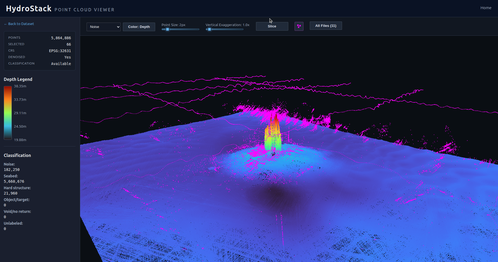498x262 pixels.
Task: Switch color mode via the Color: Depth button
Action: point(139,27)
